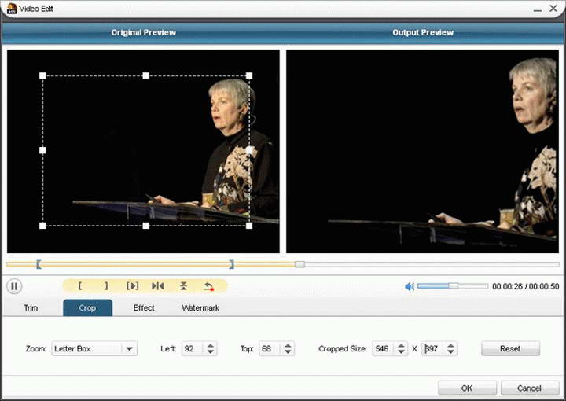Open the Zoom Letter Box dropdown
The width and height of the screenshot is (566, 401).
coord(94,348)
